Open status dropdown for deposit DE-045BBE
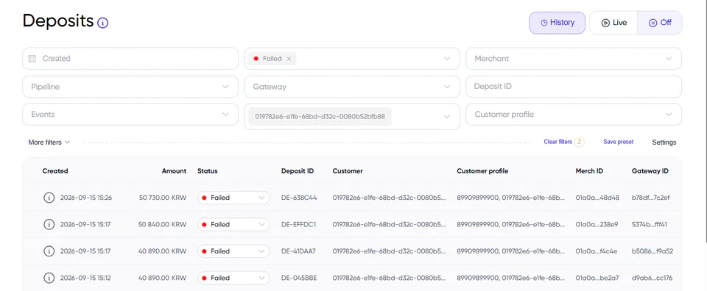The width and height of the screenshot is (707, 291). tap(233, 278)
